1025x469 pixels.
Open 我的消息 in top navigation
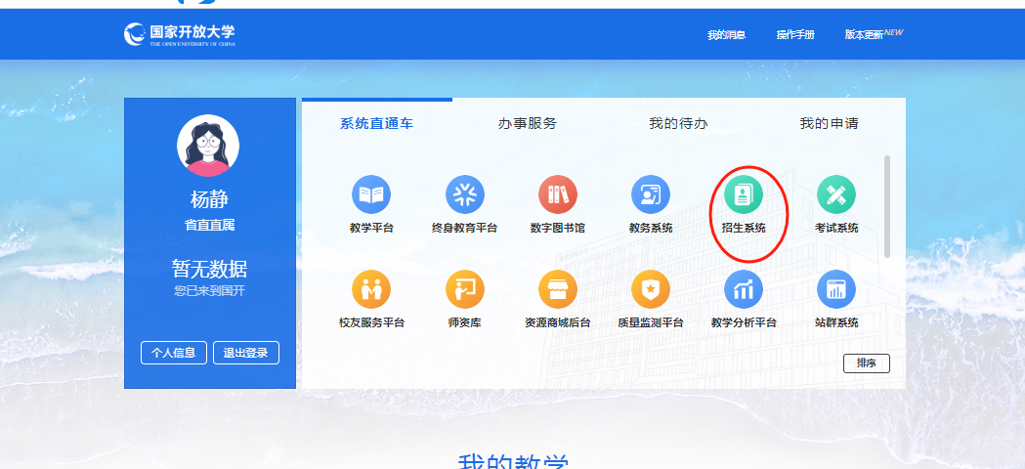[x=726, y=35]
